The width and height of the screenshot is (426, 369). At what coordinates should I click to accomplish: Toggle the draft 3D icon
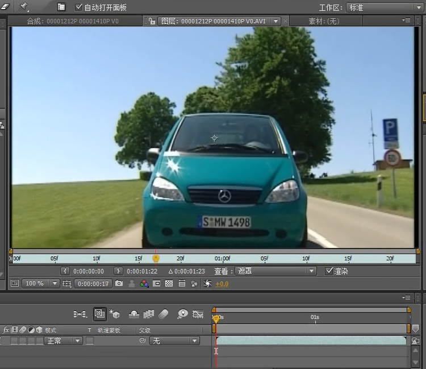(x=114, y=313)
